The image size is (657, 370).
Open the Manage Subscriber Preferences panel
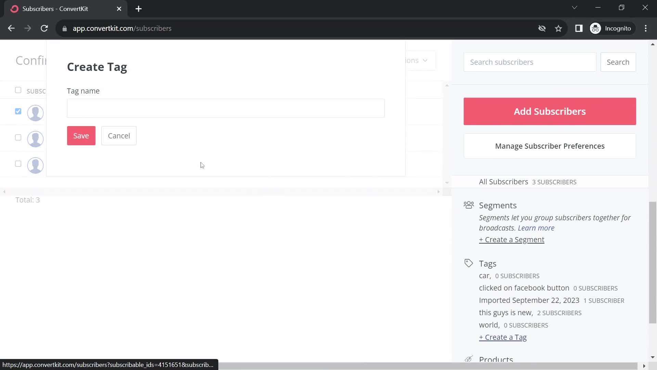click(550, 146)
